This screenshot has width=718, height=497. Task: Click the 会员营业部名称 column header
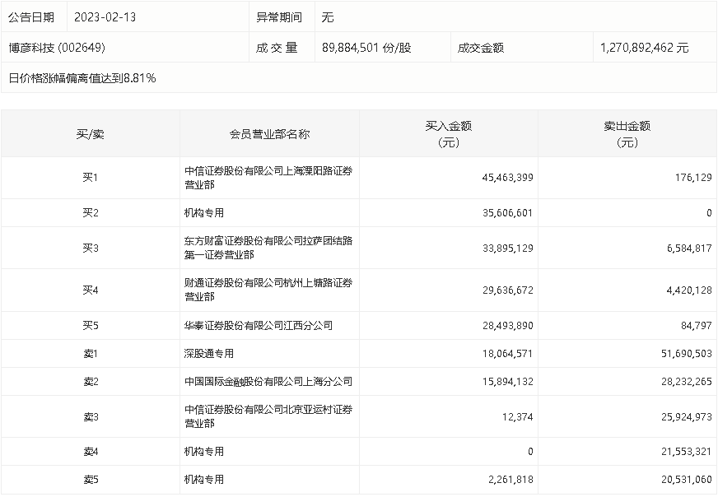click(x=270, y=134)
